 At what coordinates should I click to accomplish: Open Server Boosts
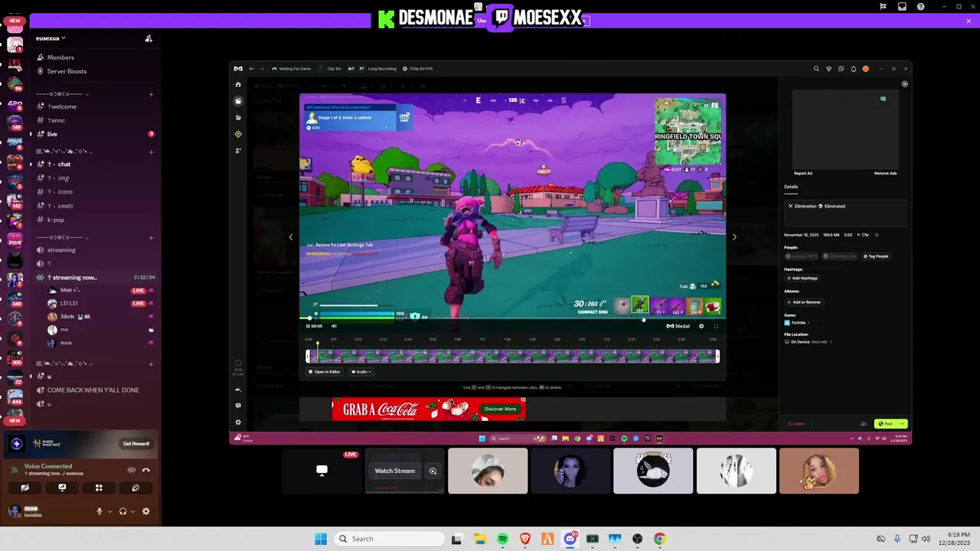coord(67,71)
